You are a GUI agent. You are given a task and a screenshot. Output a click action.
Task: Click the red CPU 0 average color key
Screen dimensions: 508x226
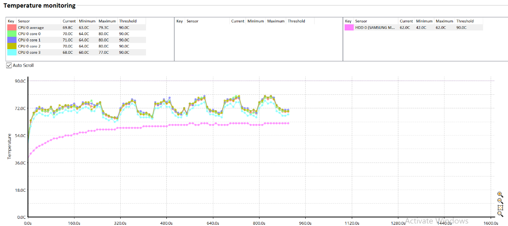click(x=11, y=28)
